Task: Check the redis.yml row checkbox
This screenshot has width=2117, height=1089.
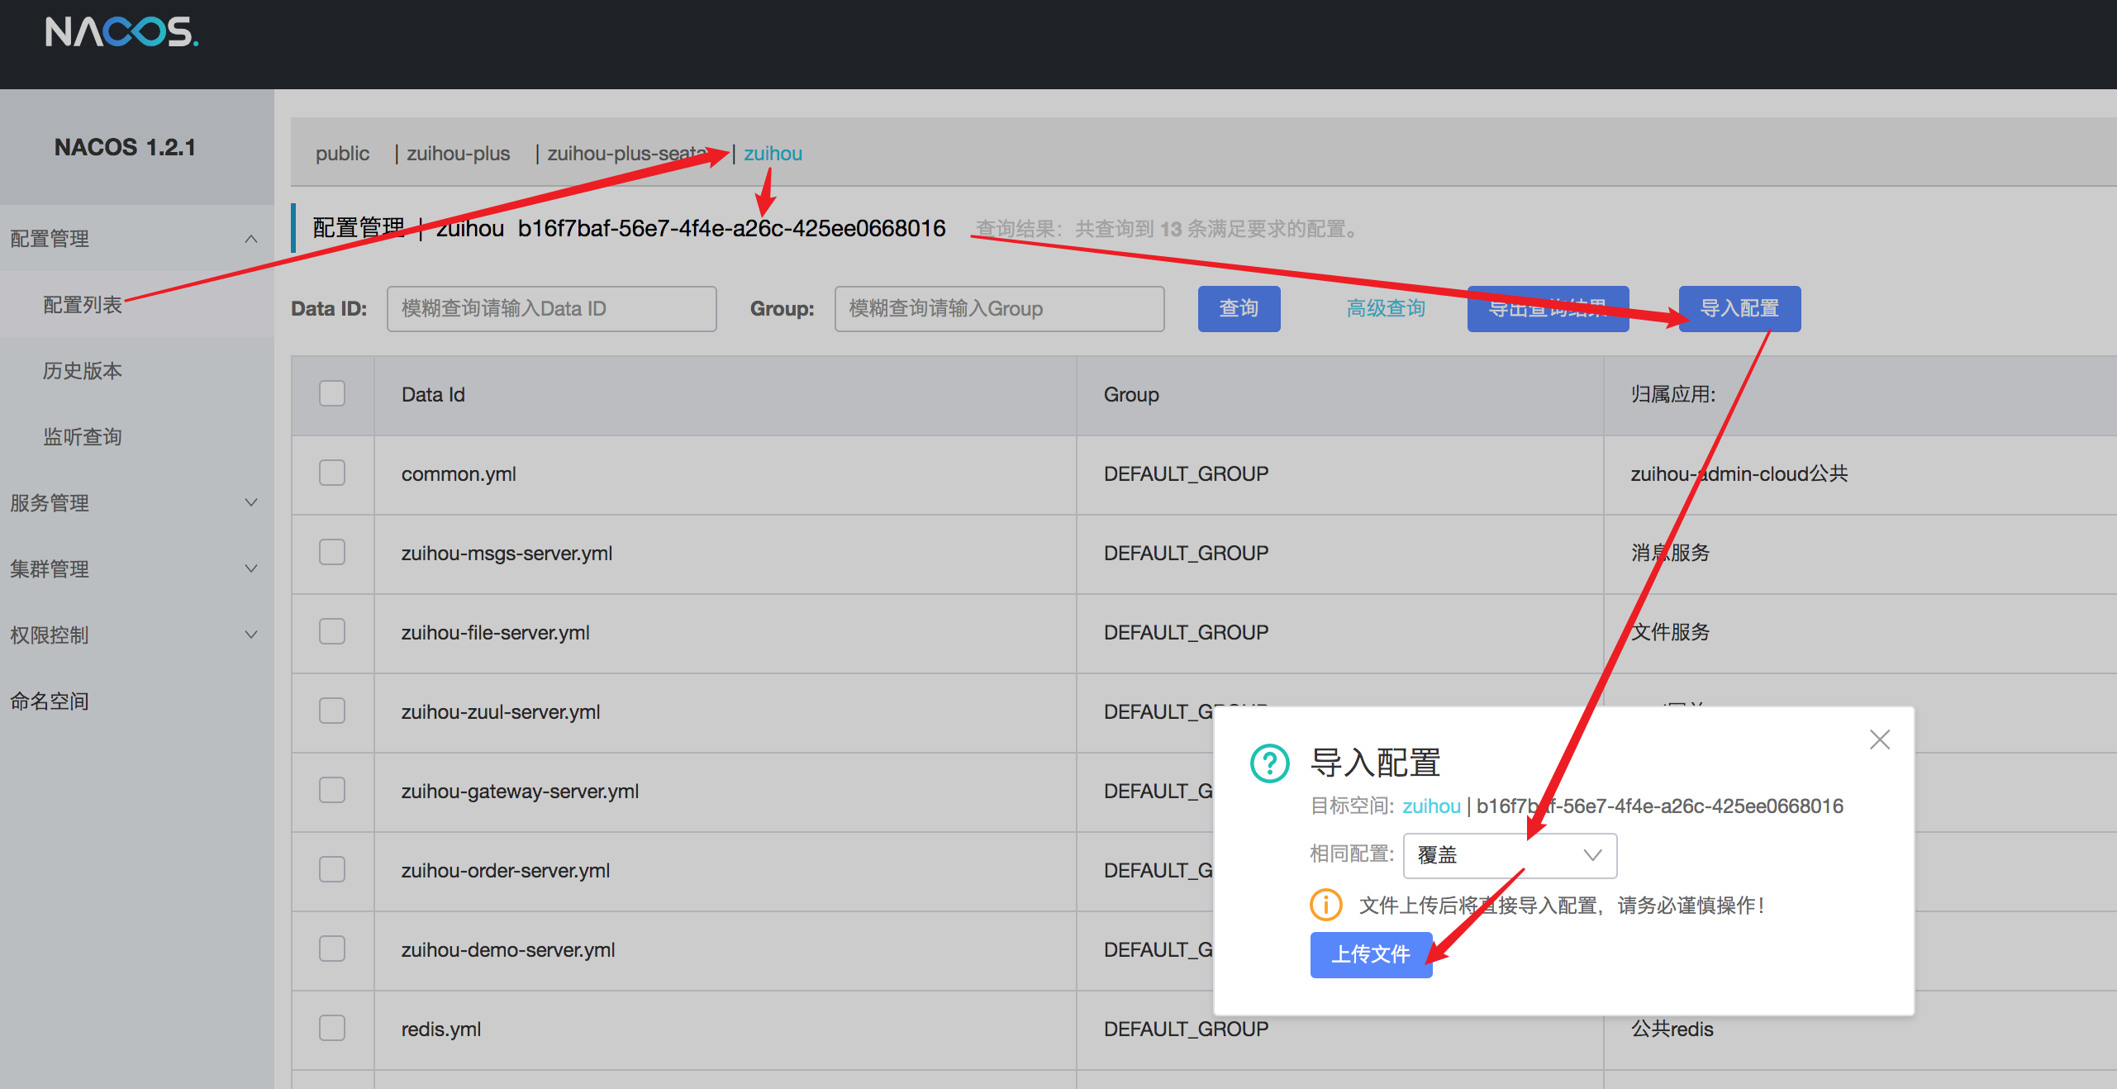Action: point(332,1028)
